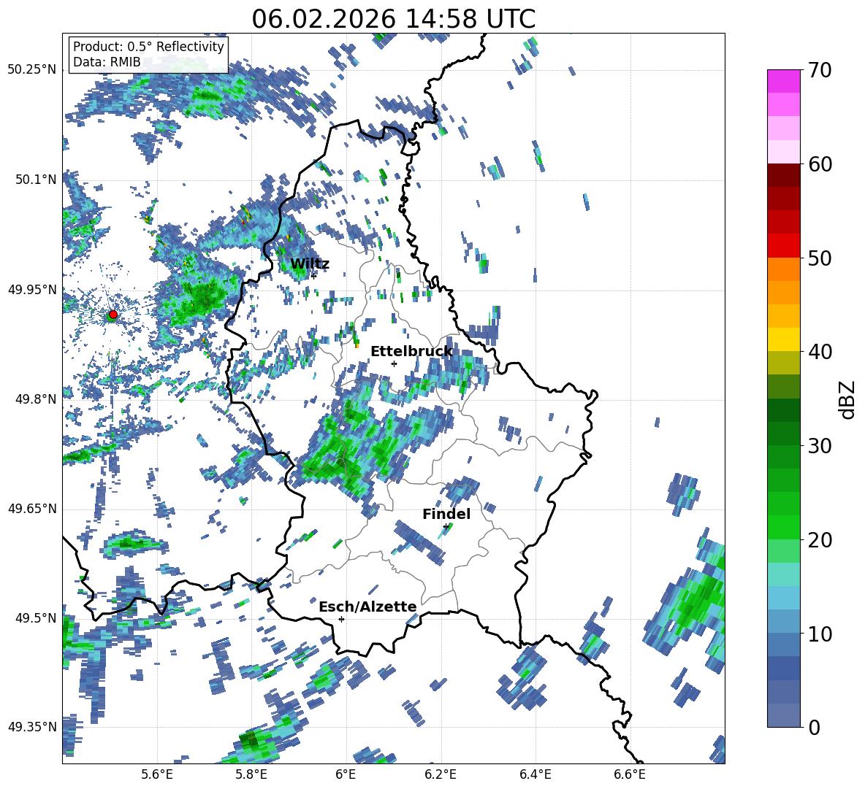The height and width of the screenshot is (789, 865).
Task: Click the Product: 0.5° Reflectivity text
Action: pos(148,47)
